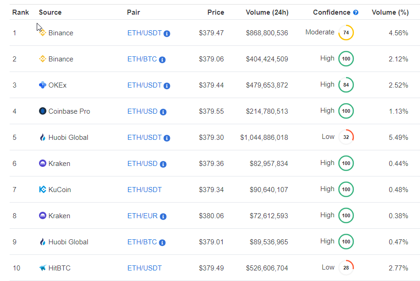Open Huobi Global ETH/BTC pair link

142,242
